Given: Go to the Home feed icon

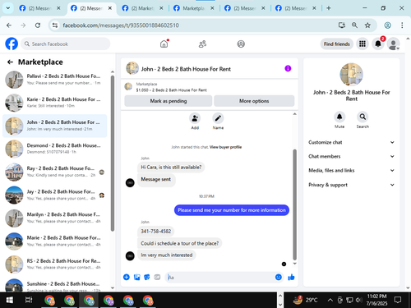Looking at the screenshot, I should point(164,44).
